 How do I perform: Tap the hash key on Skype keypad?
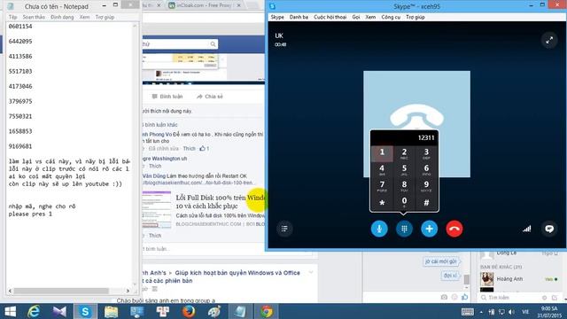click(426, 203)
